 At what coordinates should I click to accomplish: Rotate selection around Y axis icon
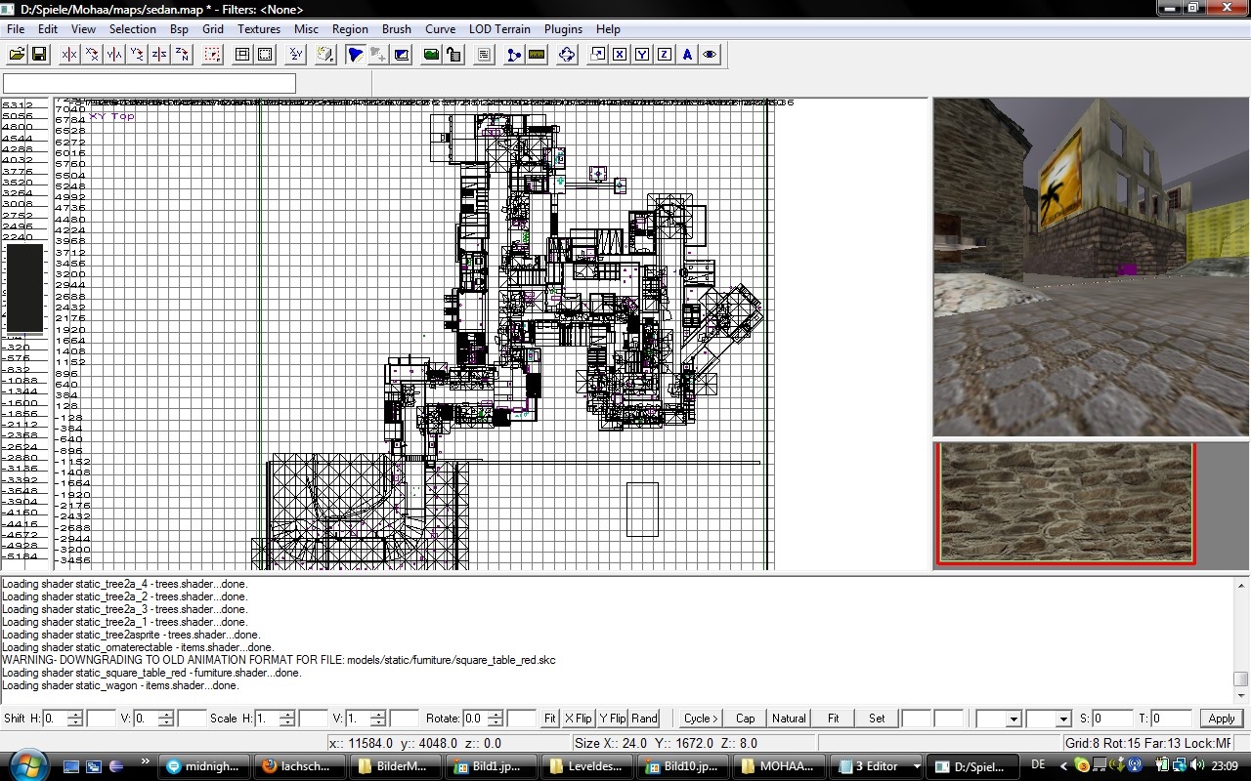(137, 55)
